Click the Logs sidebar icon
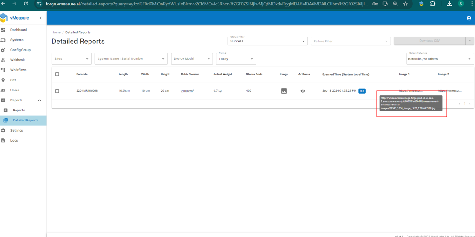The image size is (475, 237). coord(3,140)
